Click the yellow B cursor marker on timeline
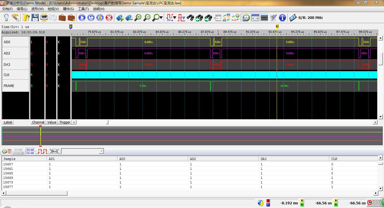Viewport: 384px width, 208px height. [277, 27]
